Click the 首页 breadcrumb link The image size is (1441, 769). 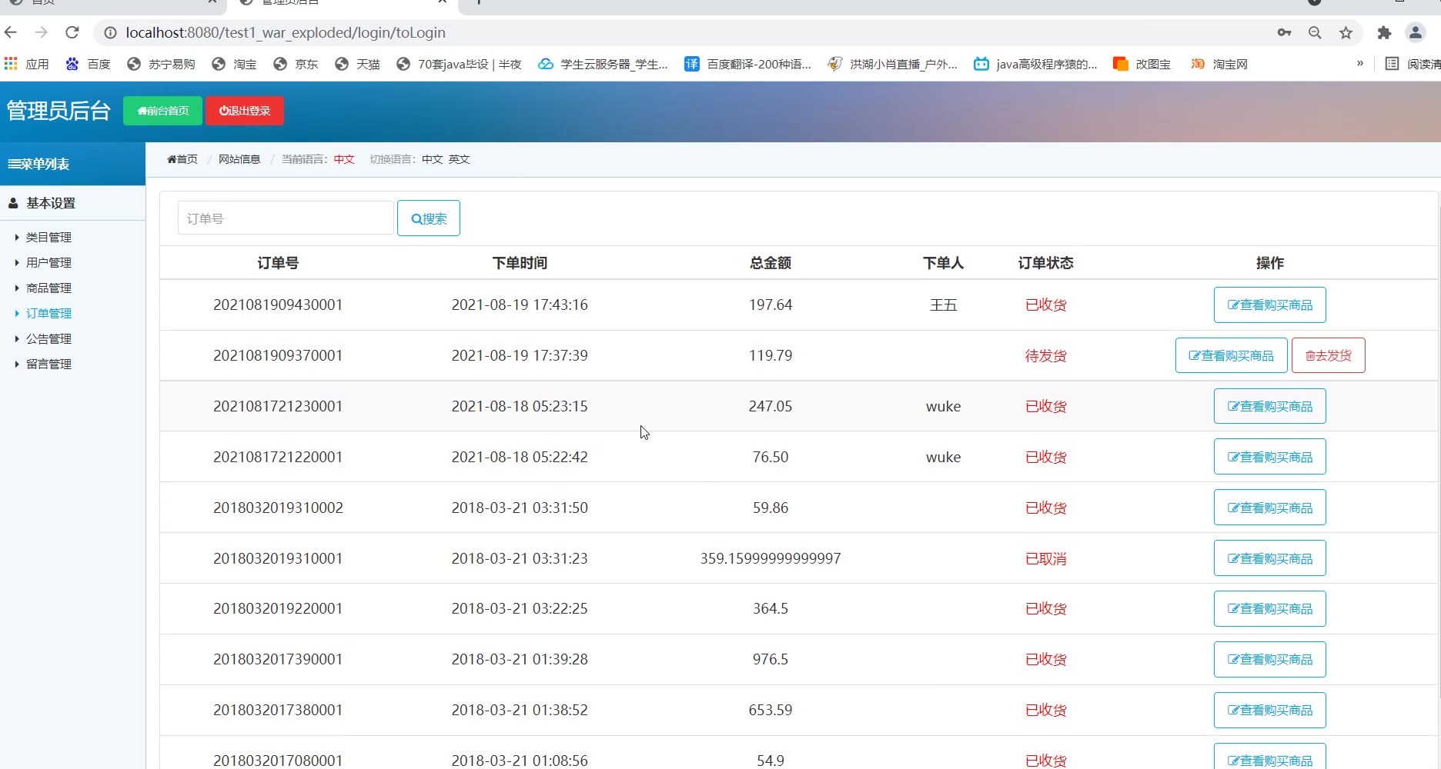182,159
